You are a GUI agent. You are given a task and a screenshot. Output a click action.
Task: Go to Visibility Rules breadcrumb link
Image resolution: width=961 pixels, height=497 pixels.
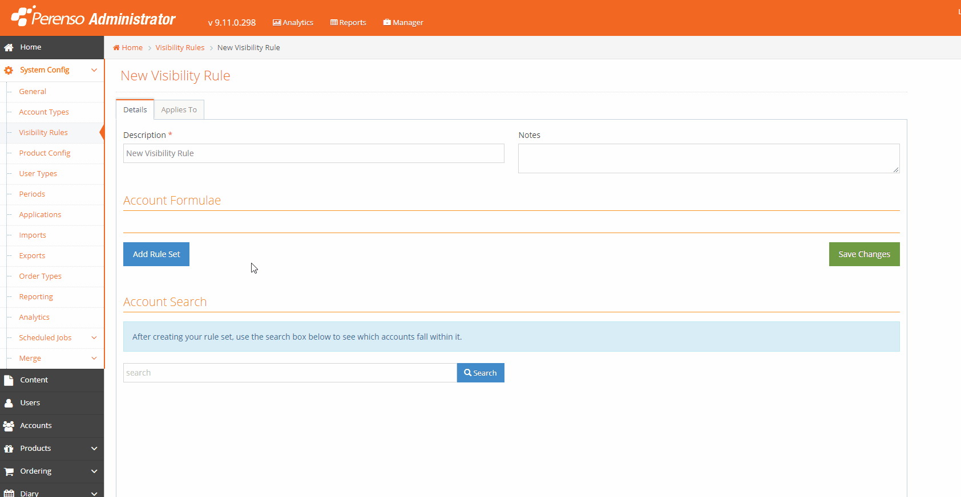pyautogui.click(x=180, y=48)
